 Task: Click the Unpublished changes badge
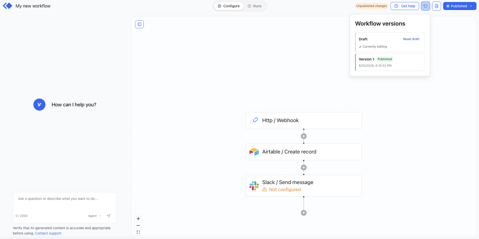pos(372,6)
